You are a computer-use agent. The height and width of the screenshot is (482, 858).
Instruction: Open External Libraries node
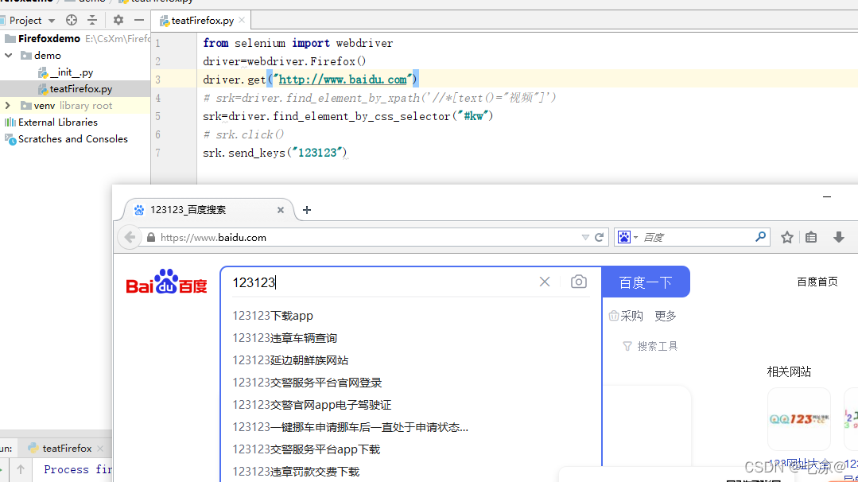[x=57, y=122]
